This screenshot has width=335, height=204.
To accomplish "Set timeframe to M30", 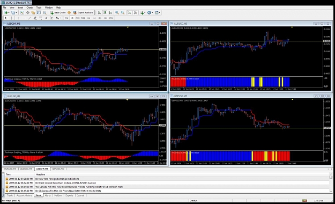I will (x=83, y=18).
